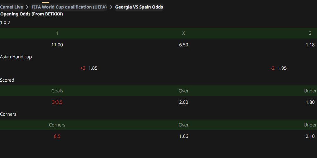Select the Georgia VS Spain Odds breadcrumb
This screenshot has width=317, height=158.
pos(139,7)
